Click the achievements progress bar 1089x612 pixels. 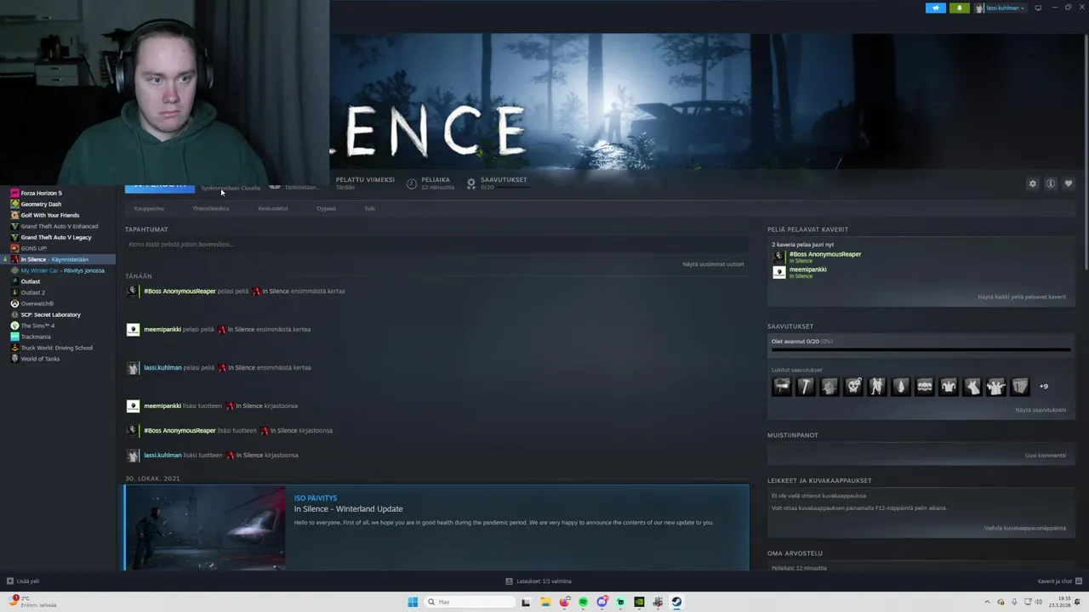921,349
